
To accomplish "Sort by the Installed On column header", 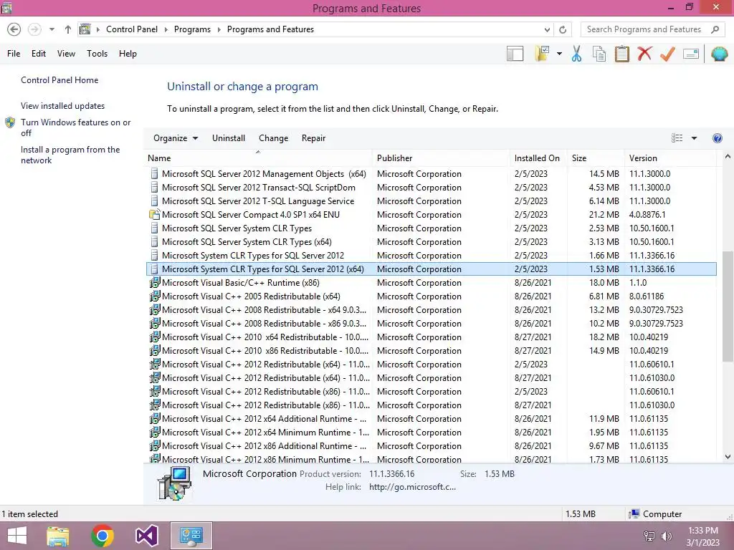I will (x=538, y=158).
